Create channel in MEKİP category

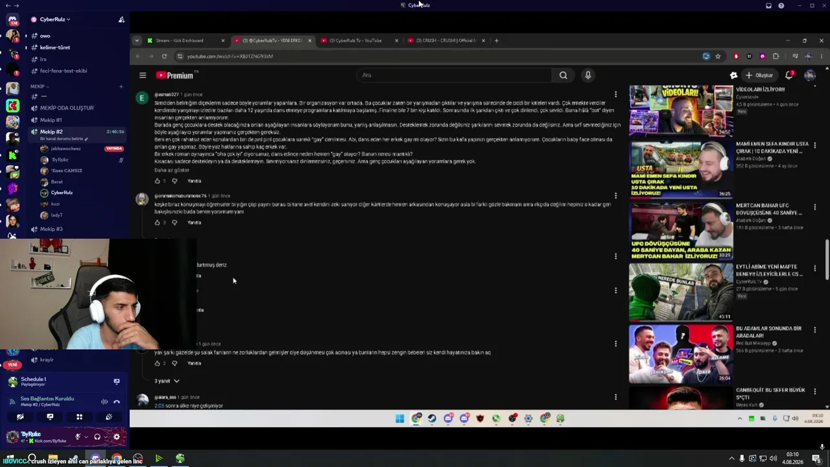tap(121, 86)
